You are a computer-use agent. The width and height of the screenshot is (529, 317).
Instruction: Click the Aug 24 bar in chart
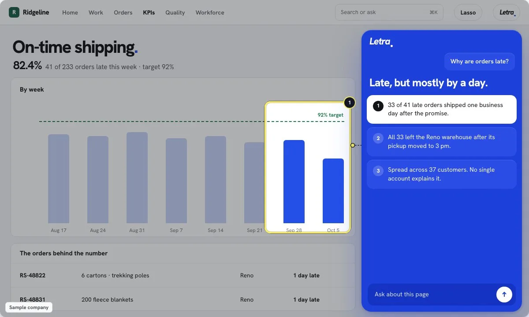point(98,180)
